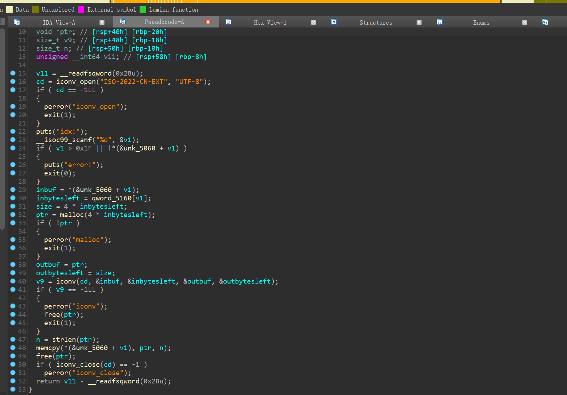Click the Data legend color swatch
This screenshot has height=395, width=567.
(x=9, y=9)
